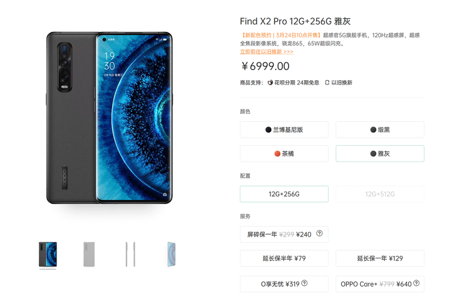Screen dimensions: 457x301
Task: Add 屏碎保一年 ¥240 service
Action: point(284,234)
